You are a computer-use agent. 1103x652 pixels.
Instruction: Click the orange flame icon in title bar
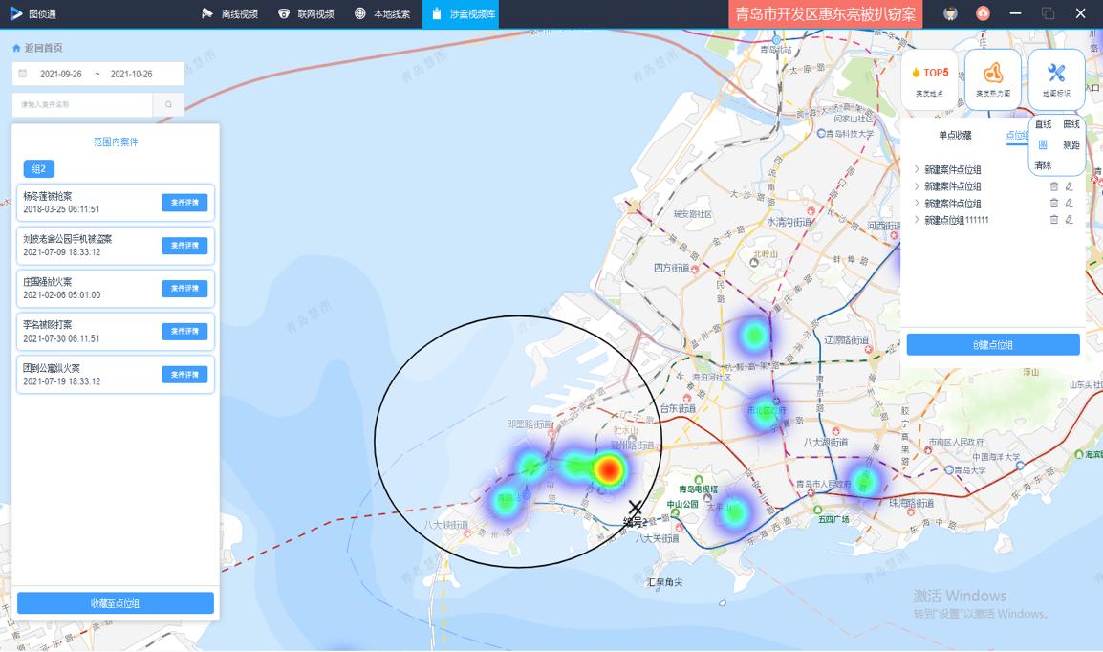click(x=983, y=13)
